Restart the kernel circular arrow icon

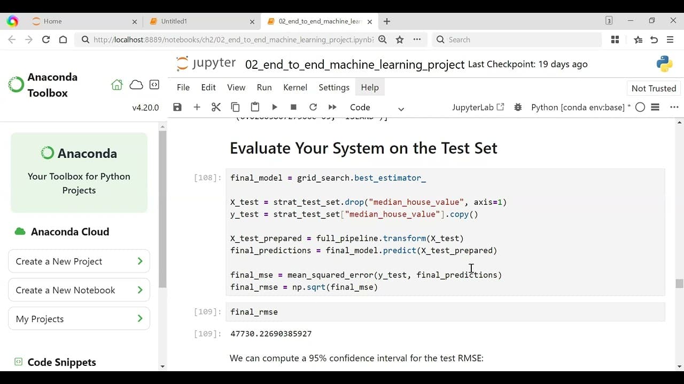pyautogui.click(x=313, y=107)
